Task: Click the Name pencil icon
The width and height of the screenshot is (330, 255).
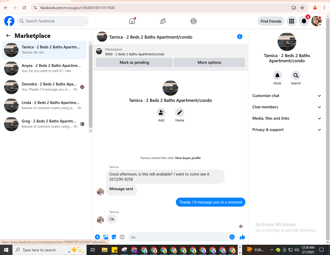Action: point(180,112)
